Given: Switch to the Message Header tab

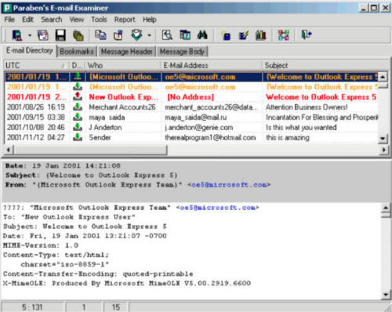Looking at the screenshot, I should (x=126, y=52).
